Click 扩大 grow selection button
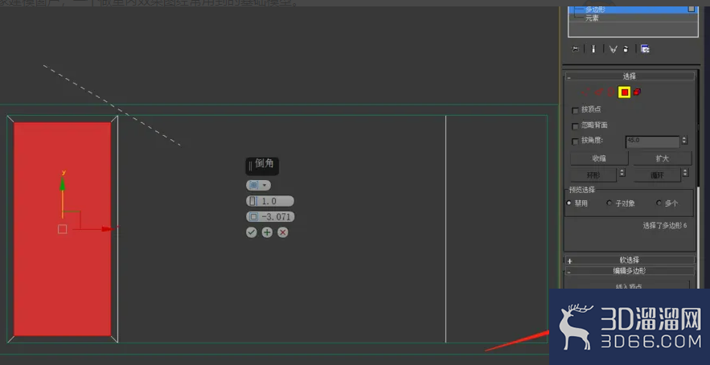The width and height of the screenshot is (710, 365). 662,158
